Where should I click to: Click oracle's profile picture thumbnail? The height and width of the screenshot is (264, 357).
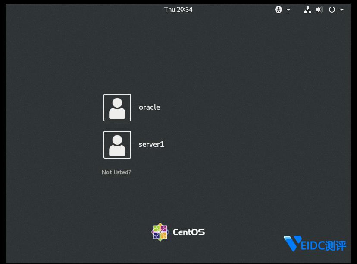click(x=117, y=107)
